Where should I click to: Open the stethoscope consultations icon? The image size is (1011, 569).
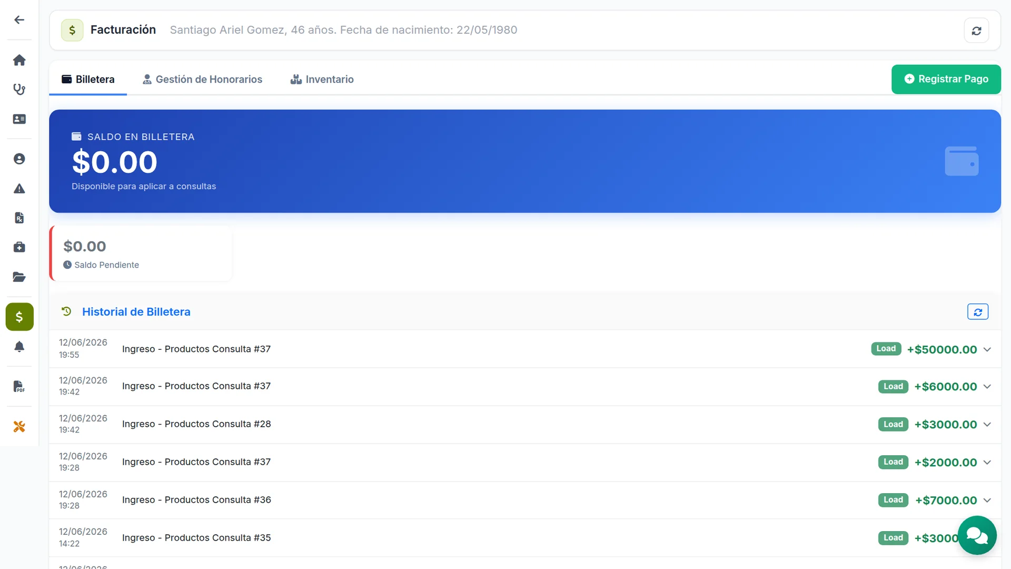point(19,90)
